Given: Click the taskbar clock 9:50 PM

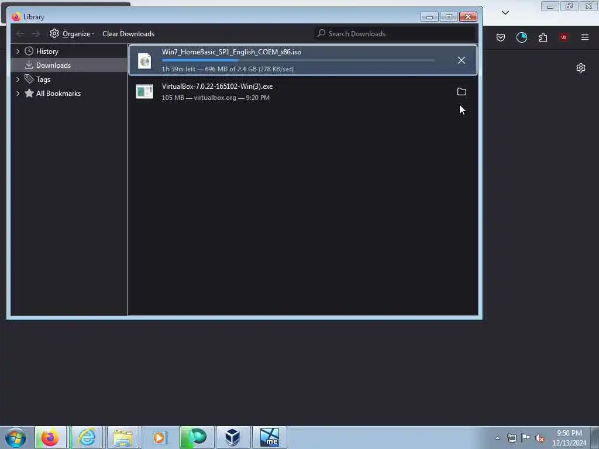Looking at the screenshot, I should coord(569,433).
